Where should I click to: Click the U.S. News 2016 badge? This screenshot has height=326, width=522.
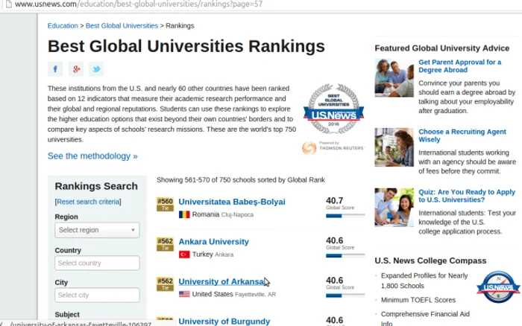(333, 109)
